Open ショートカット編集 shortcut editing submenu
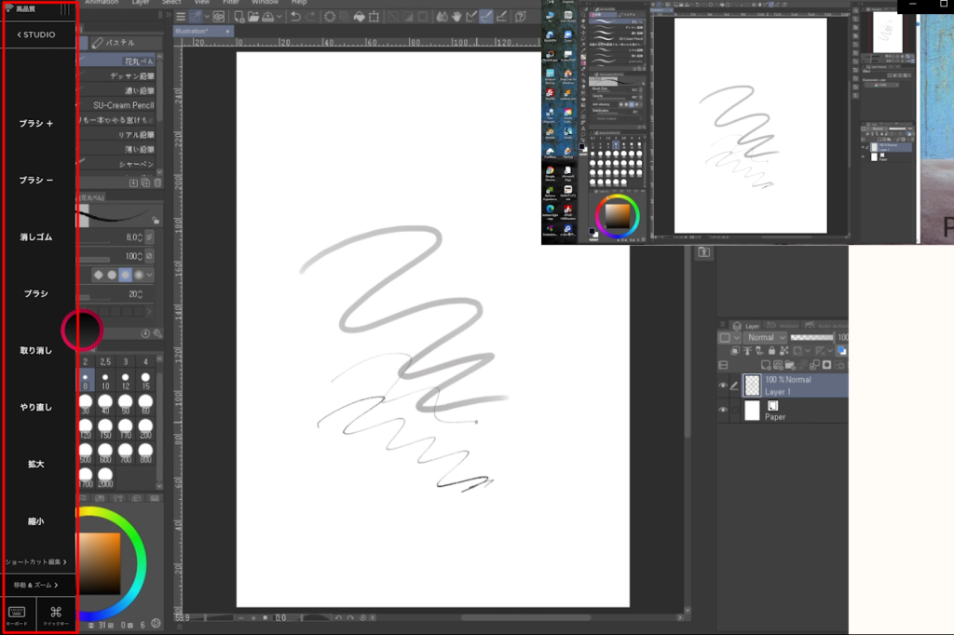The width and height of the screenshot is (954, 635). (36, 562)
